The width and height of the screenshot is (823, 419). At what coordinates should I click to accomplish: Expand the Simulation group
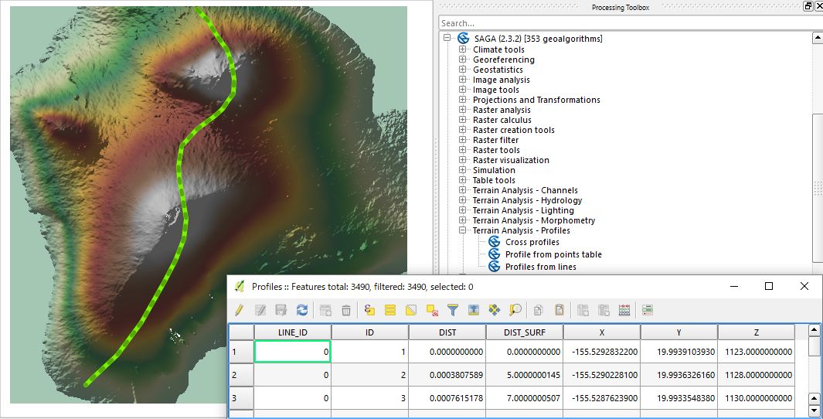(462, 170)
